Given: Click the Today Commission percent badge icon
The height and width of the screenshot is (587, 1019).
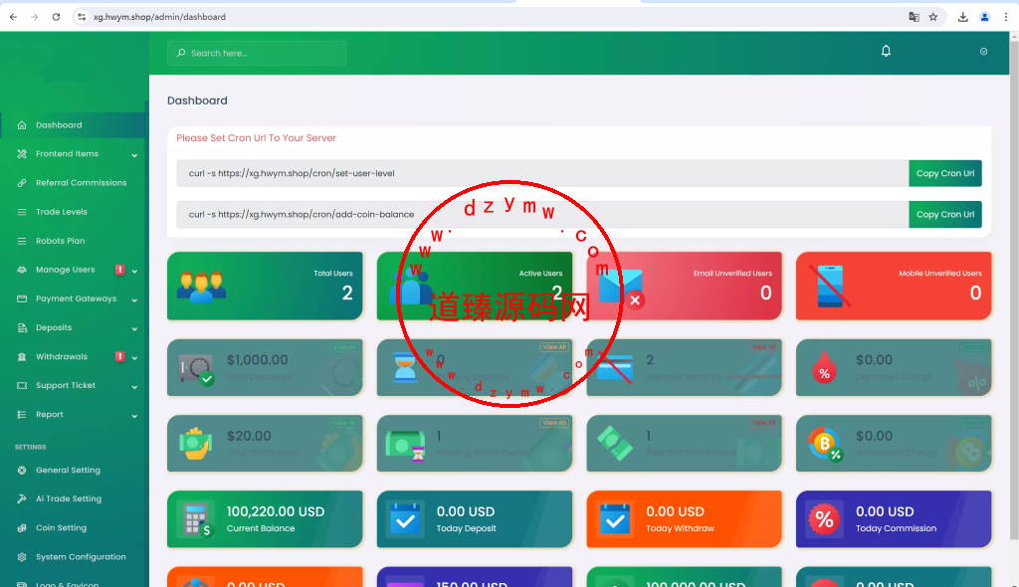Looking at the screenshot, I should (x=824, y=519).
